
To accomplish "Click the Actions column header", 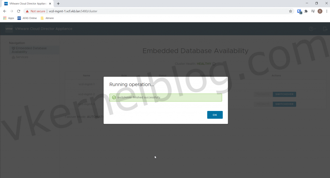I will click(276, 75).
